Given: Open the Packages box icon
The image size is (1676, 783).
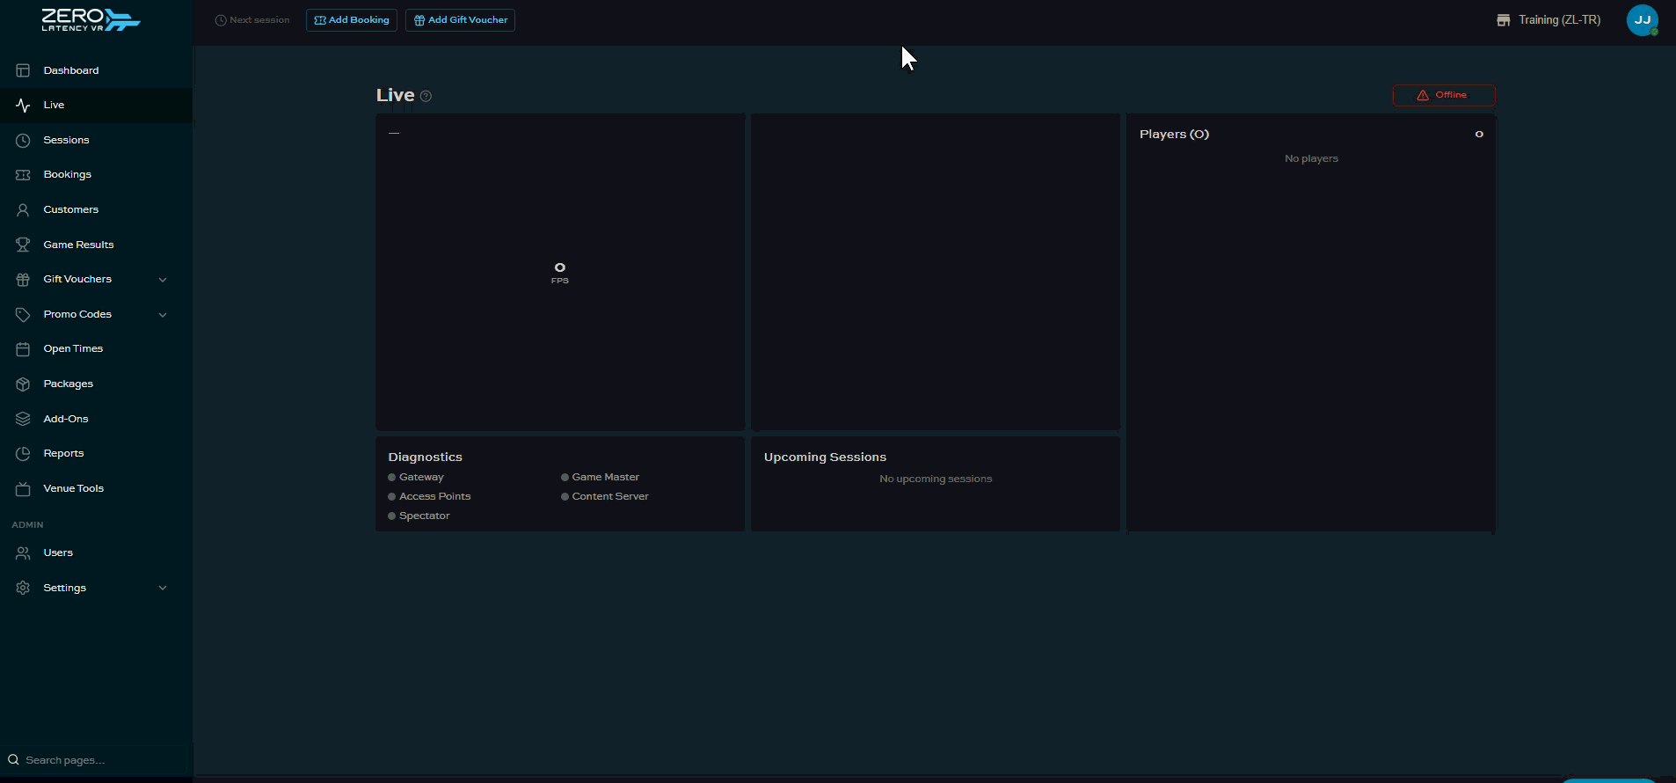Looking at the screenshot, I should point(23,384).
